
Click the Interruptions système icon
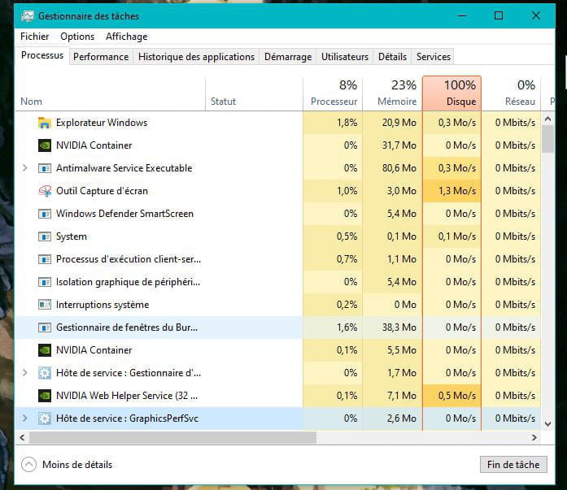(45, 305)
